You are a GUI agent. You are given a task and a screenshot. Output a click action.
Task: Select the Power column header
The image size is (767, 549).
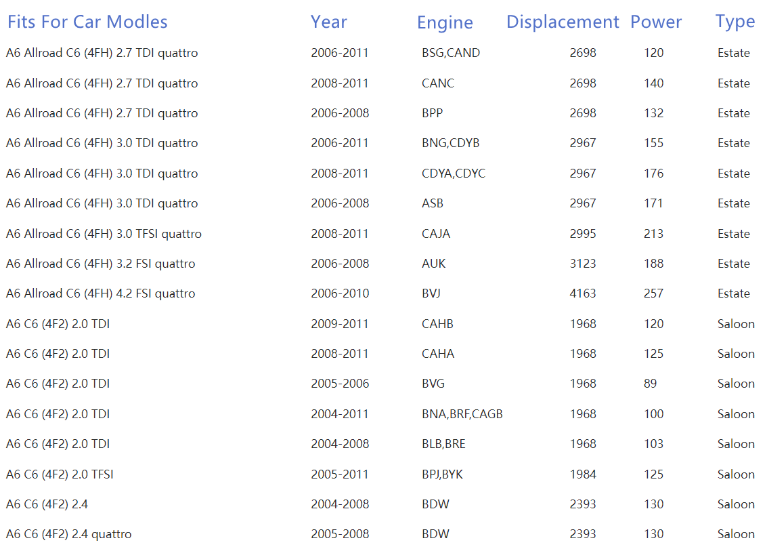pyautogui.click(x=655, y=22)
